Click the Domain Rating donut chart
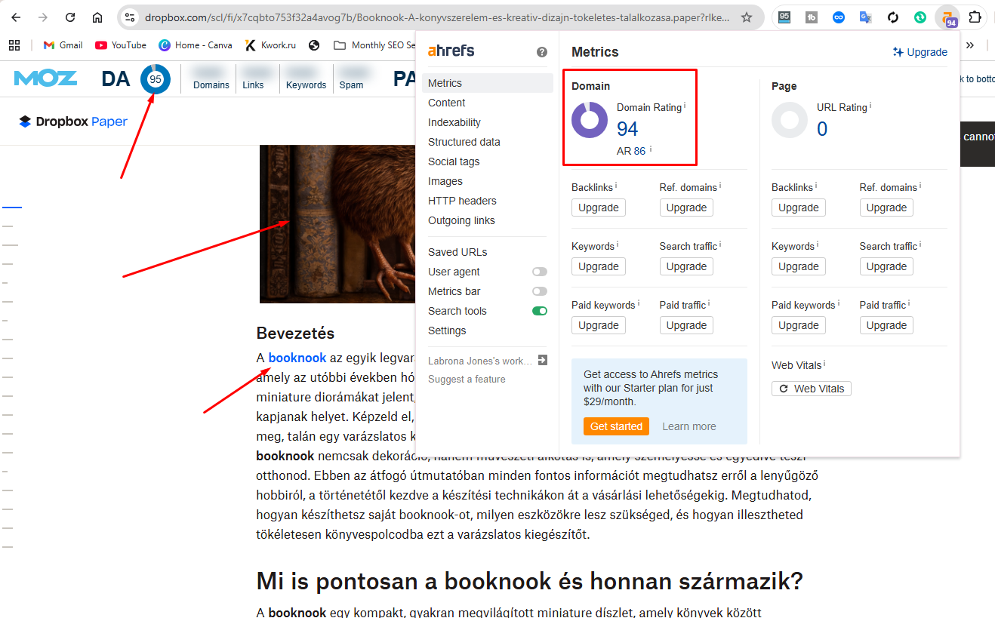The width and height of the screenshot is (995, 618). click(589, 119)
